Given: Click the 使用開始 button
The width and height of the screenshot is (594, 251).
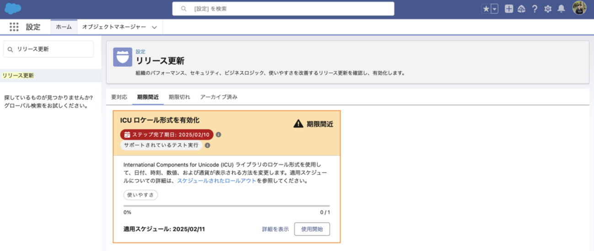Looking at the screenshot, I should click(x=312, y=229).
